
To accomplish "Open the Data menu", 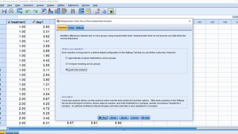I will pos(17,5).
